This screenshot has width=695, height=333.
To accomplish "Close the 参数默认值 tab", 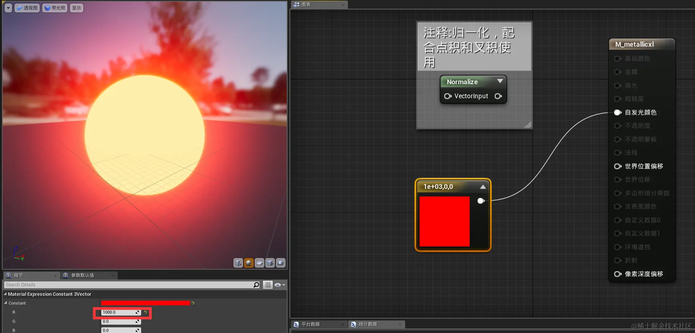I will (x=113, y=276).
